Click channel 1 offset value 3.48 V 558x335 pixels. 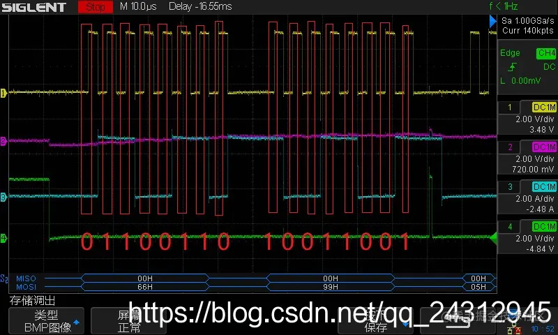click(541, 130)
